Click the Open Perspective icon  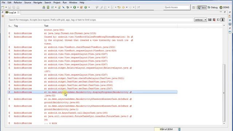194,7
